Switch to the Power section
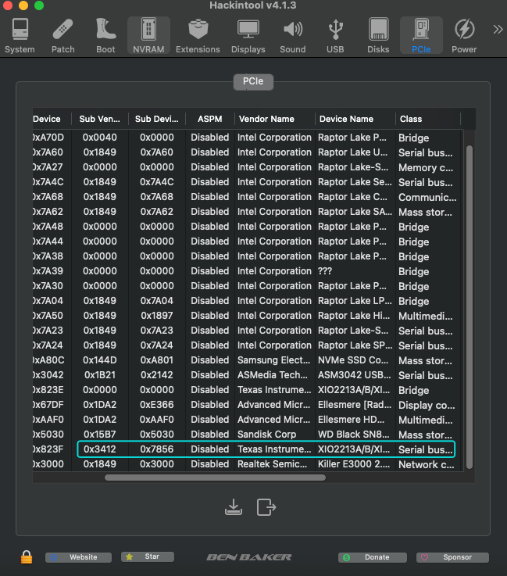This screenshot has height=576, width=507. (464, 36)
